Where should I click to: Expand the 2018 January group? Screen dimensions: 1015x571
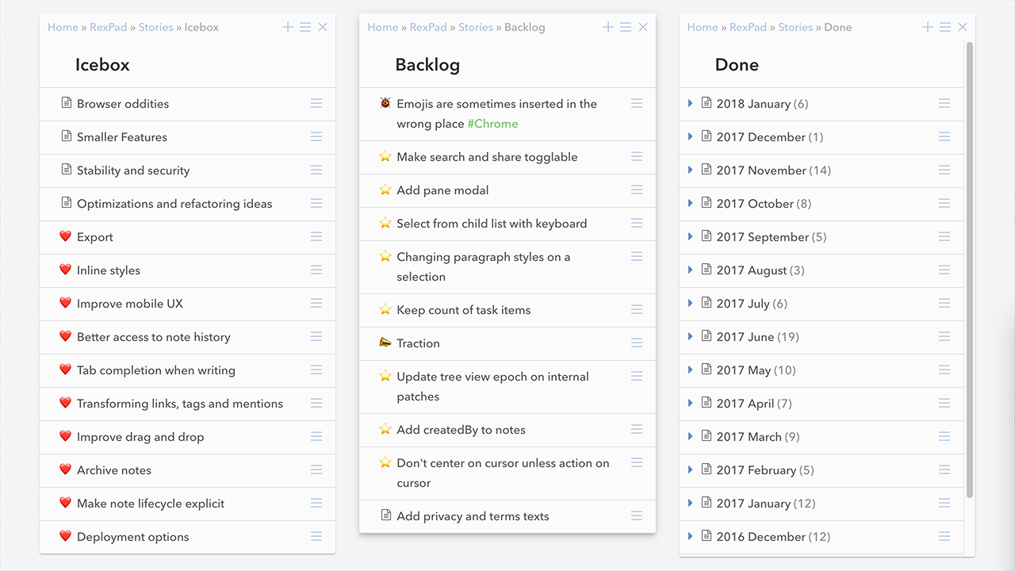pyautogui.click(x=691, y=103)
